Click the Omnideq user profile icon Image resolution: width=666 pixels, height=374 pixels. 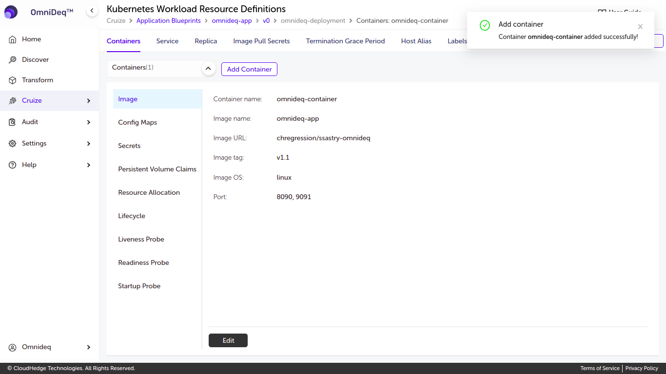13,347
